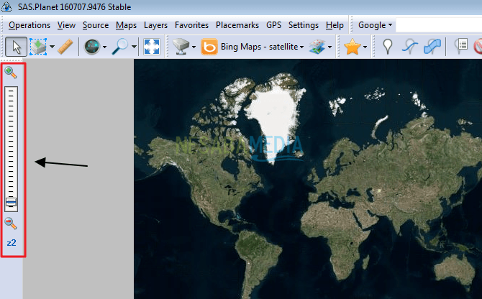This screenshot has height=299, width=482.
Task: Add a new placemark with pin icon
Action: [388, 47]
